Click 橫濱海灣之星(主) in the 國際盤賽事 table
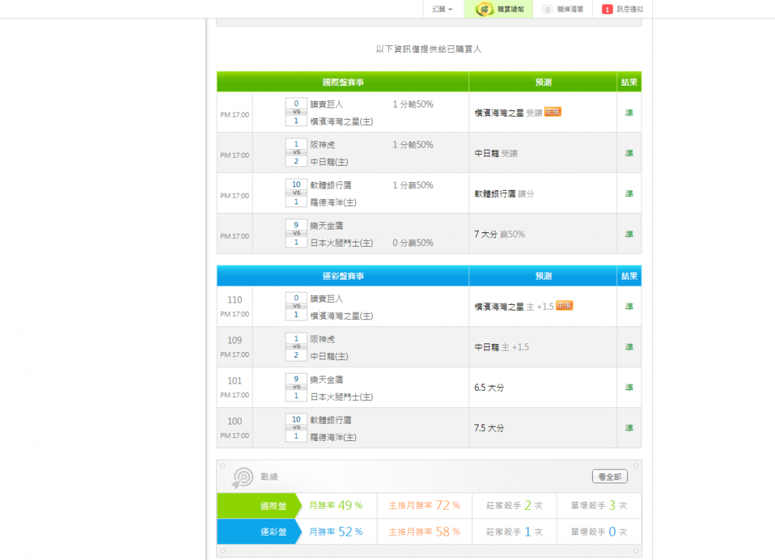The height and width of the screenshot is (560, 775). click(342, 121)
